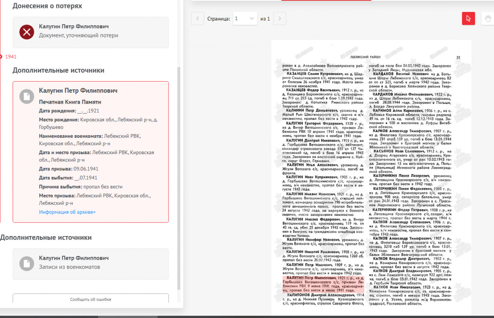Screen dimensions: 494x318
Task: Click the 1941 timeline marker
Action: click(10, 57)
